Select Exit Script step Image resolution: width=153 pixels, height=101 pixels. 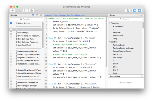coord(117,54)
